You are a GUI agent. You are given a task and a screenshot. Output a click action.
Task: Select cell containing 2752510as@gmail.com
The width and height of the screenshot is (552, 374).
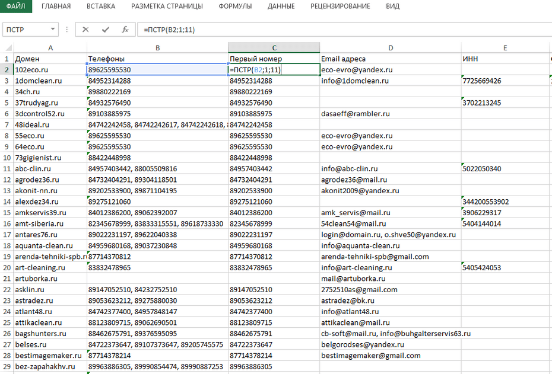(x=391, y=290)
